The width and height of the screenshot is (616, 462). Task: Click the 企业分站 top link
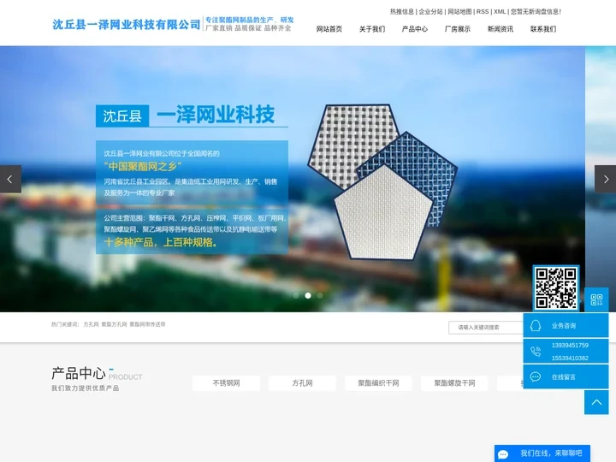click(x=431, y=12)
